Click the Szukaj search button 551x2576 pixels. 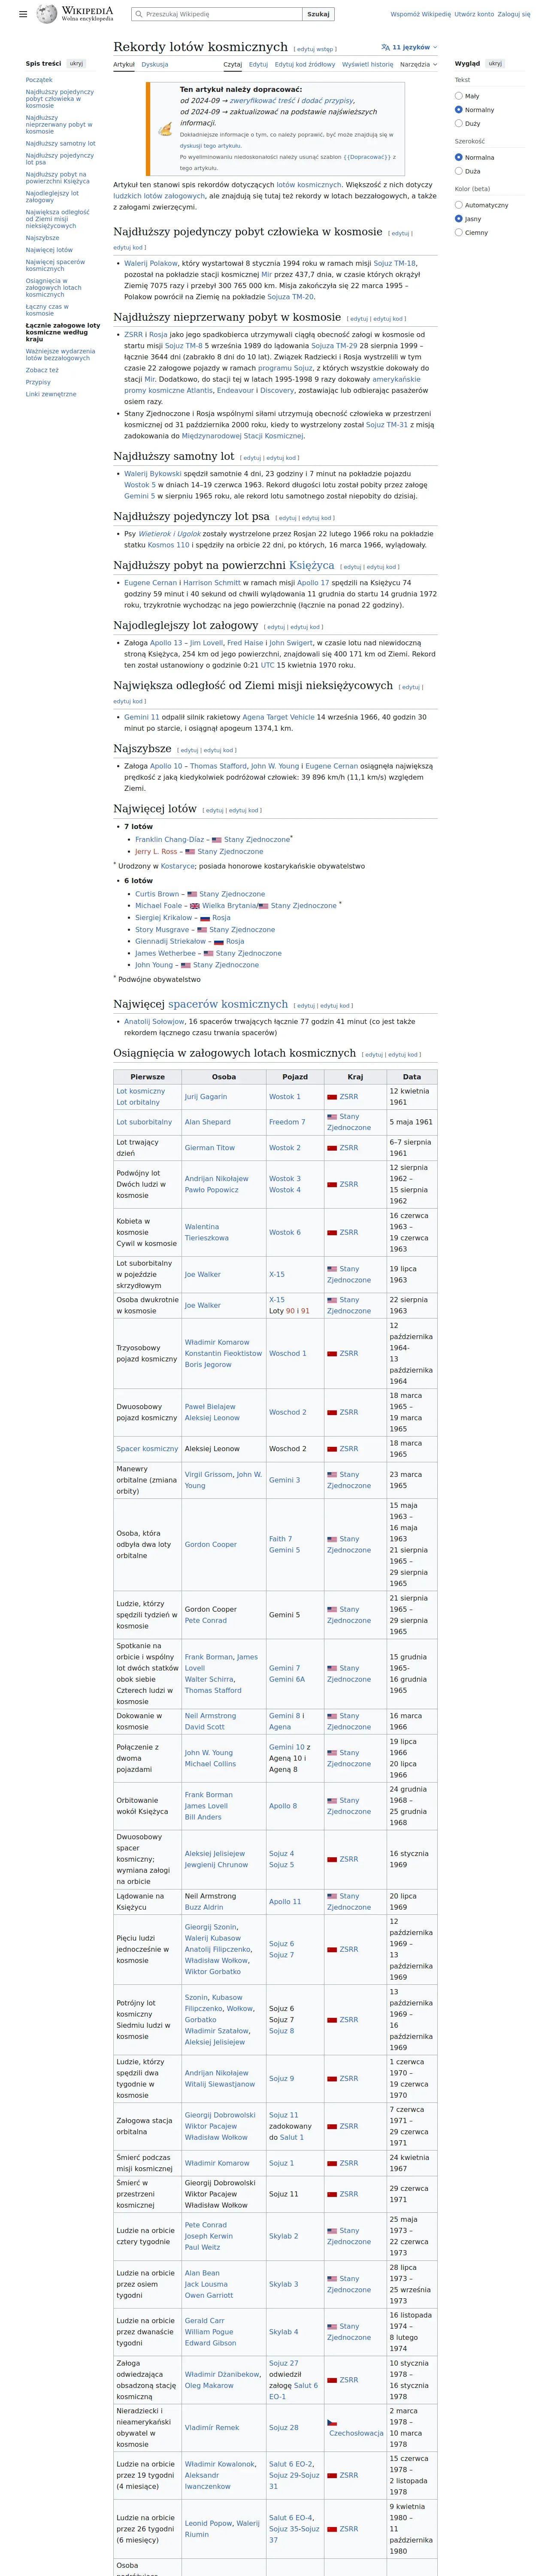point(318,14)
